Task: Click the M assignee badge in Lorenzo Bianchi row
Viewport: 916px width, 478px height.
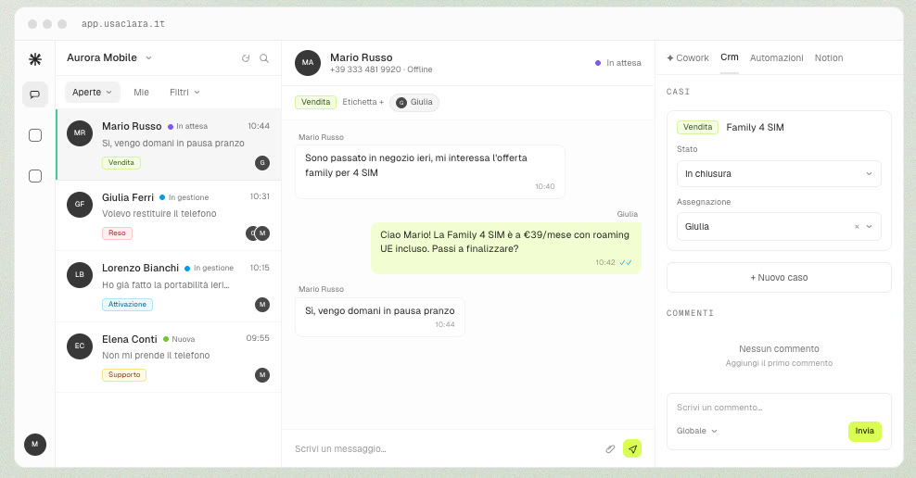Action: tap(262, 305)
